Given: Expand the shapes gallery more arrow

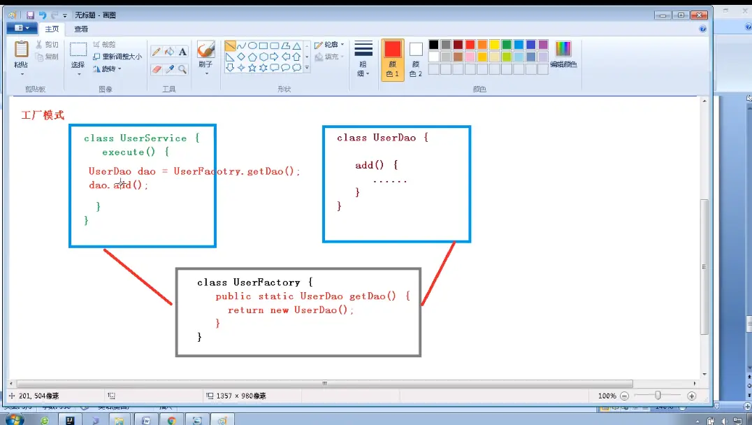Looking at the screenshot, I should (x=307, y=68).
